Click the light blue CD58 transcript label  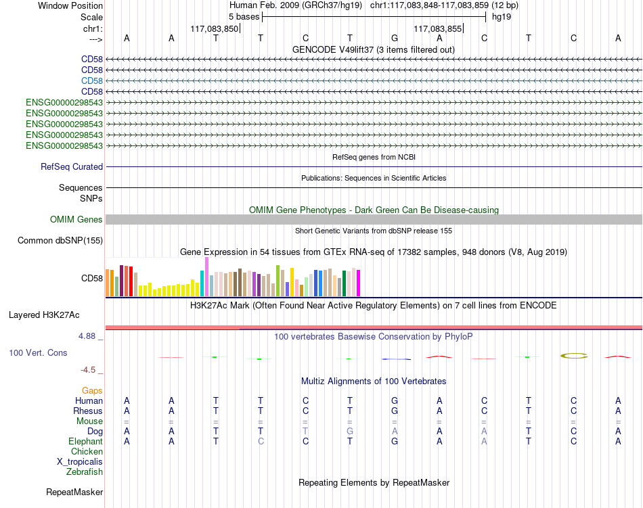coord(92,80)
